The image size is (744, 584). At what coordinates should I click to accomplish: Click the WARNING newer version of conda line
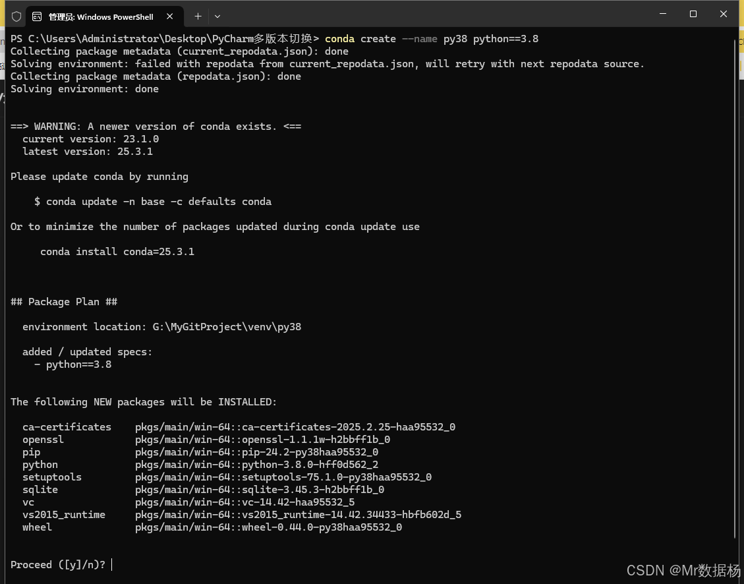tap(156, 126)
